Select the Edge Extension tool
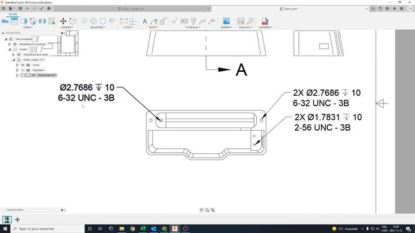 (112, 21)
